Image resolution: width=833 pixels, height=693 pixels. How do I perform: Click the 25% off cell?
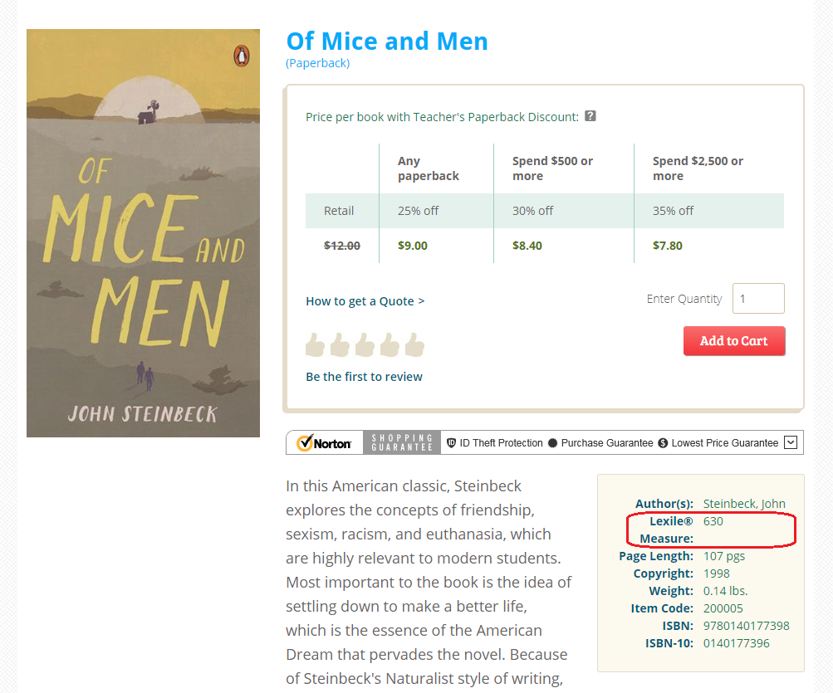pyautogui.click(x=418, y=211)
